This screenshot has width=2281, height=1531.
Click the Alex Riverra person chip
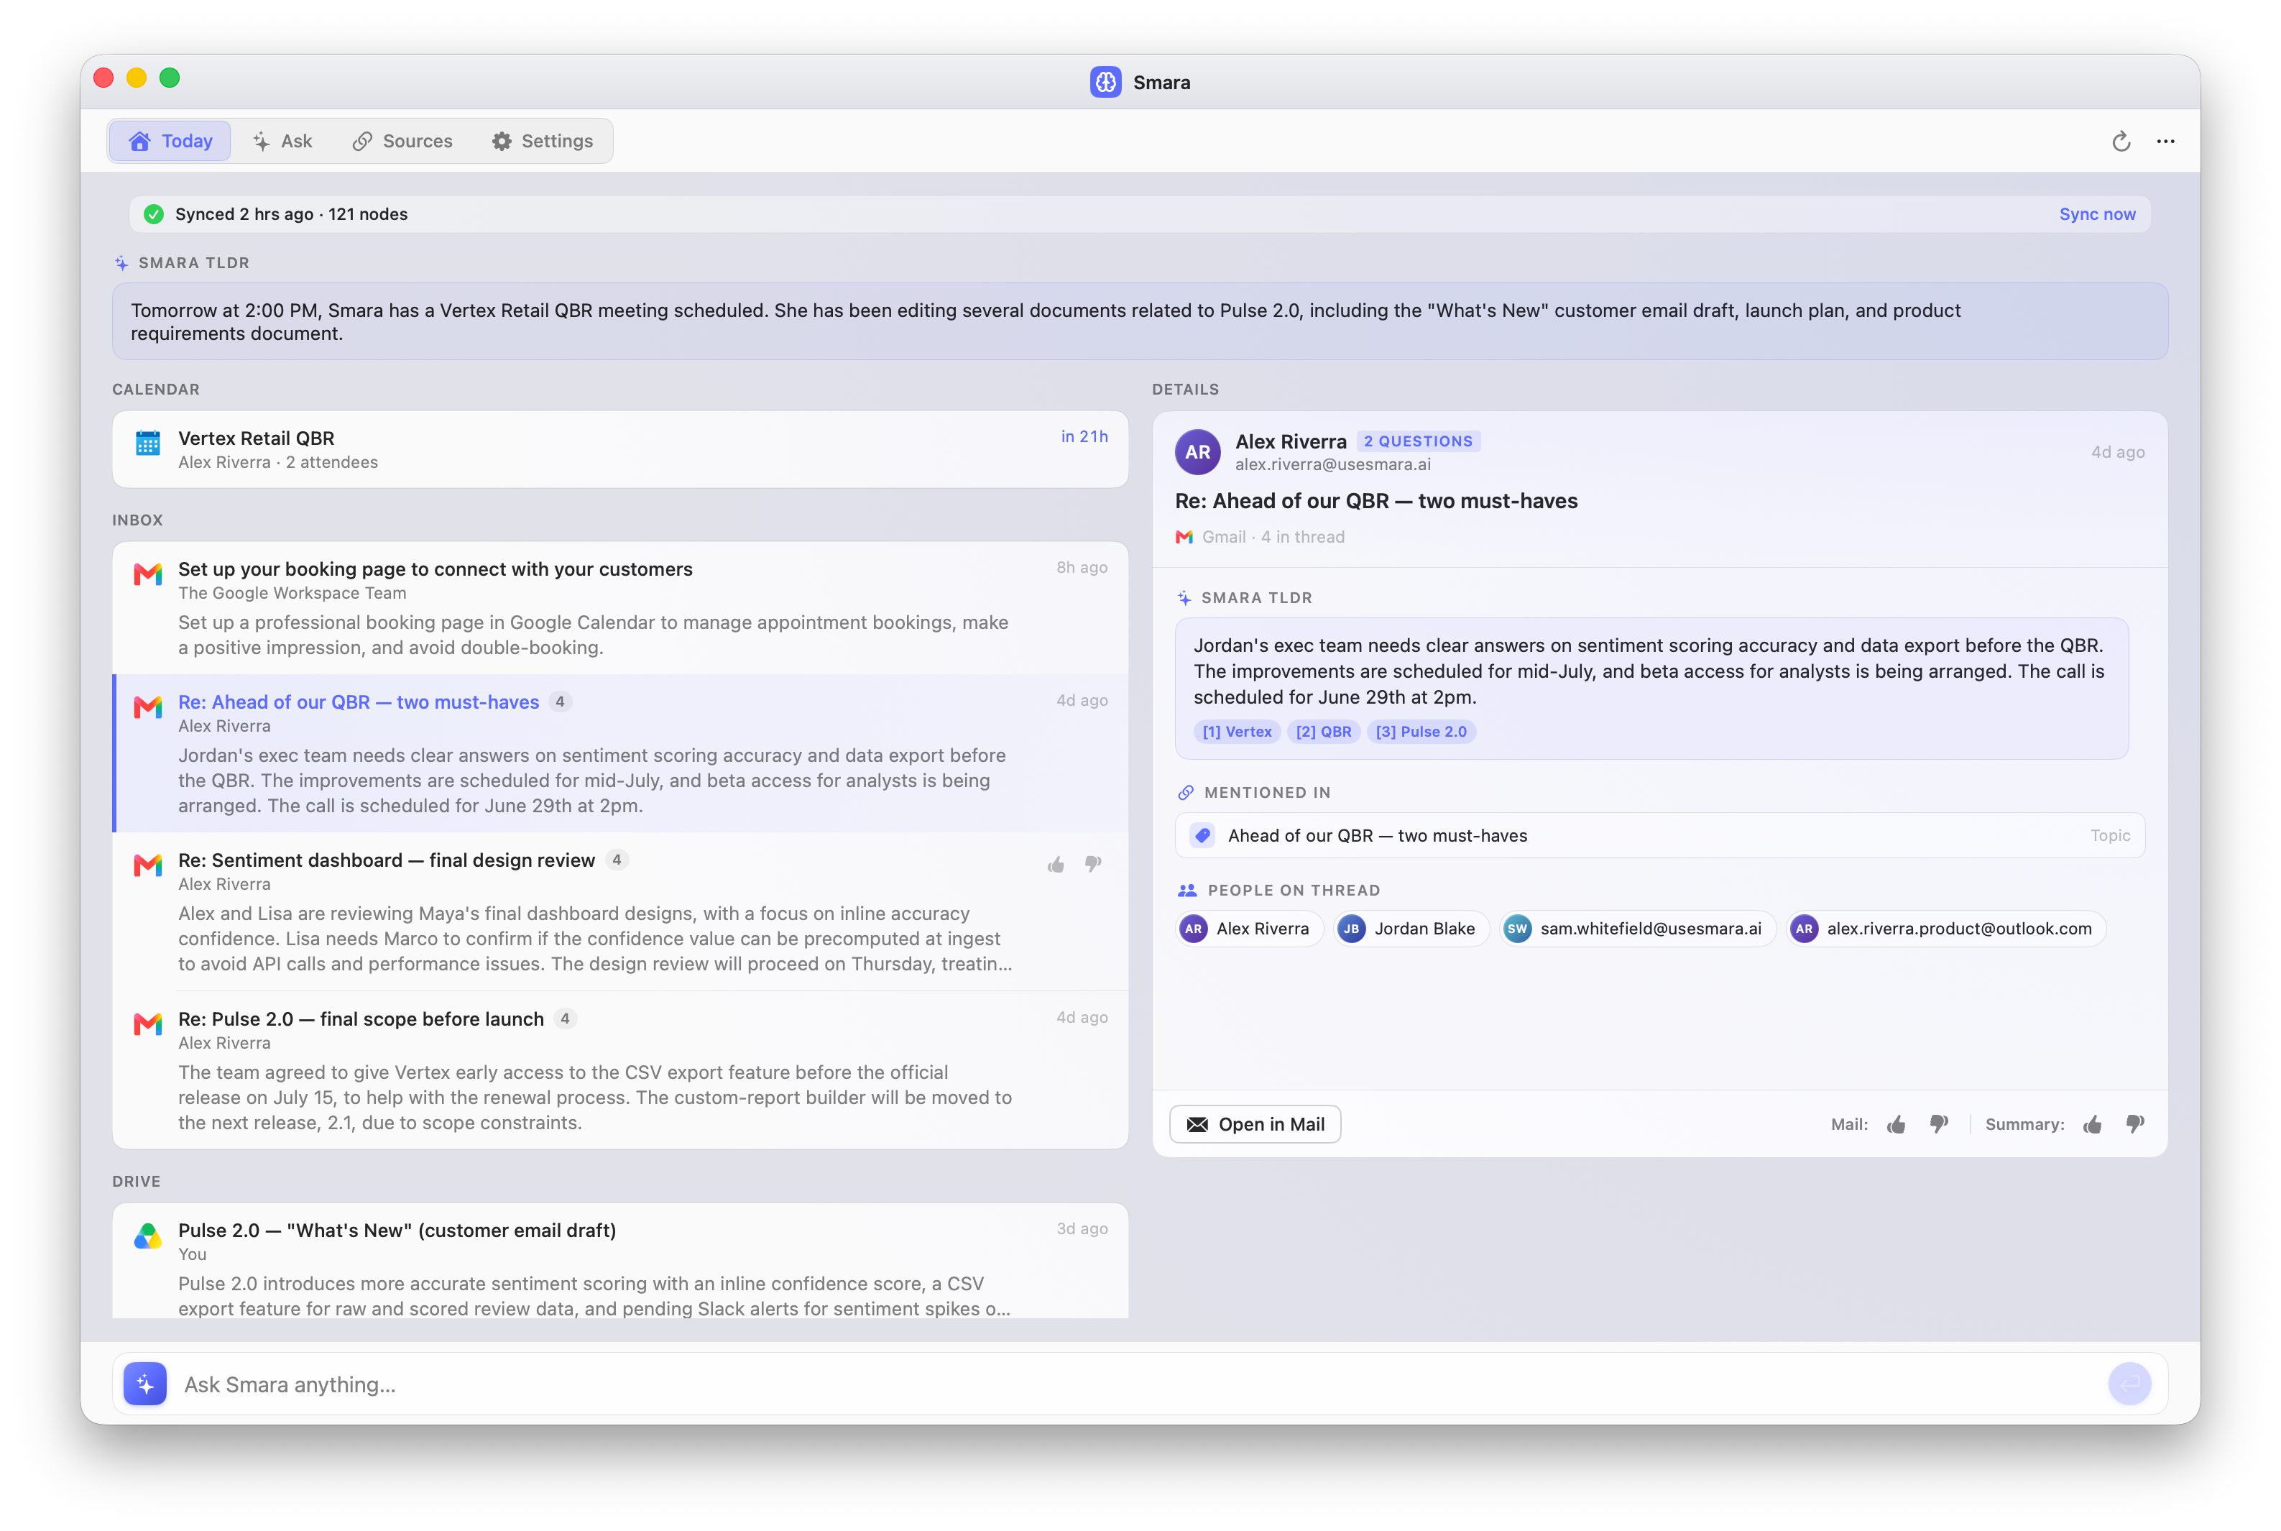point(1248,929)
